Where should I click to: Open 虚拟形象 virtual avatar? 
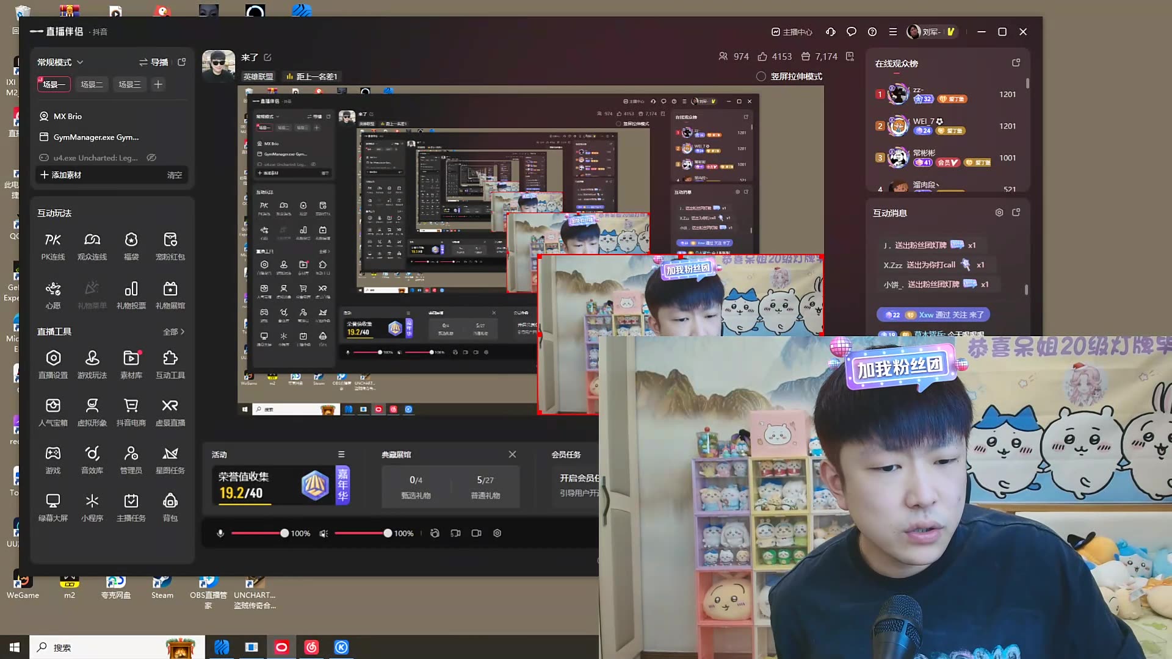click(92, 412)
